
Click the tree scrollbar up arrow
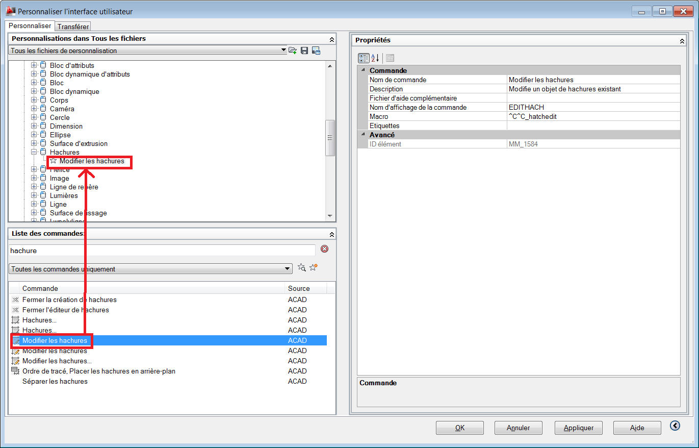pos(330,66)
